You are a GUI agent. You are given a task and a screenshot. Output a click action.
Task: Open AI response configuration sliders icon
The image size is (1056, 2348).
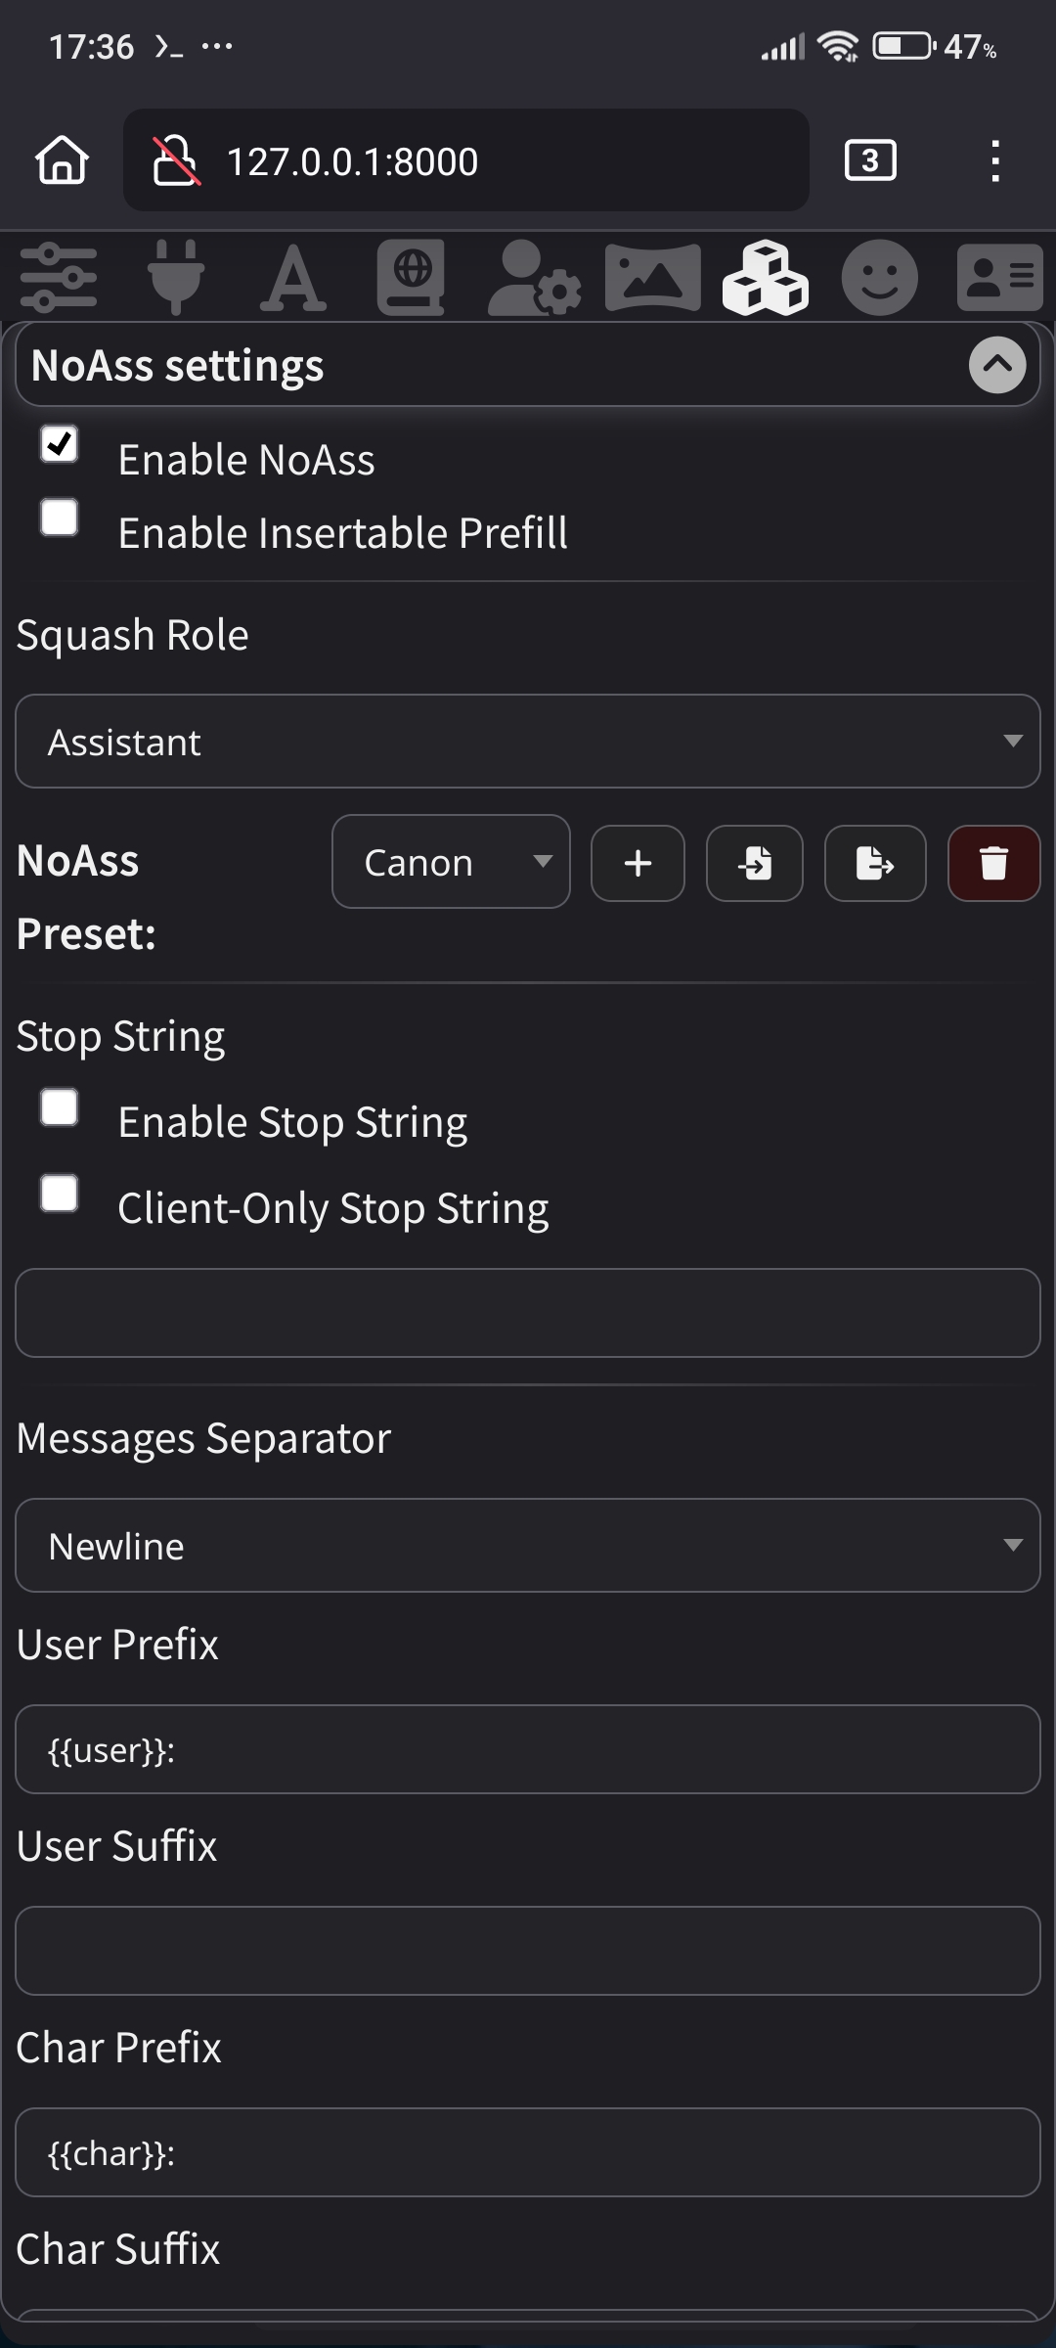[x=59, y=278]
